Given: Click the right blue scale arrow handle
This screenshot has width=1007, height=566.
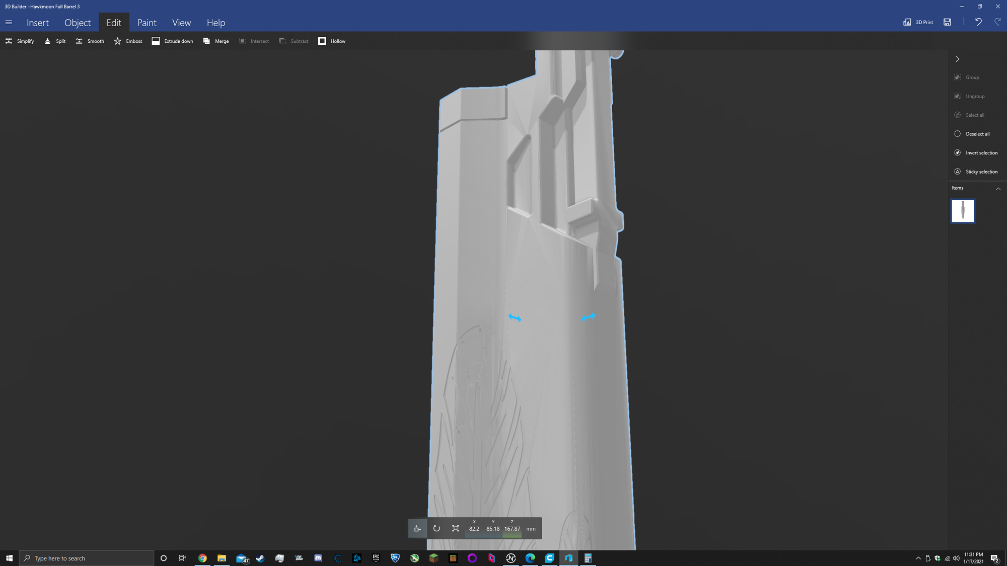Looking at the screenshot, I should coord(588,317).
